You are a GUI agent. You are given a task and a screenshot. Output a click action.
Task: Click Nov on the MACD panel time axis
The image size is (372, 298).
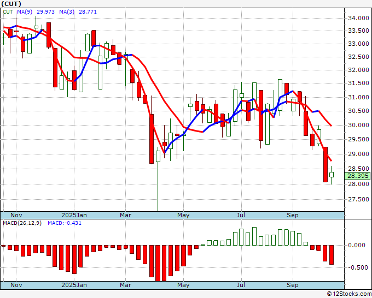pos(16,285)
